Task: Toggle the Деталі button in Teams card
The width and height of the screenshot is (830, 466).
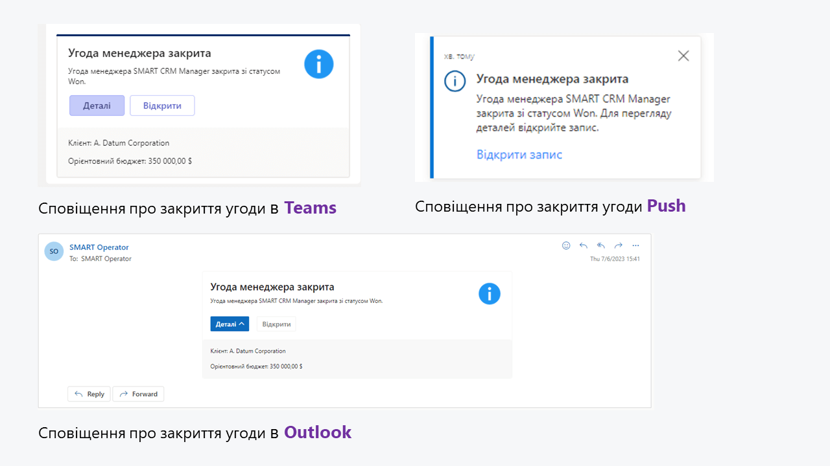Action: pos(97,105)
